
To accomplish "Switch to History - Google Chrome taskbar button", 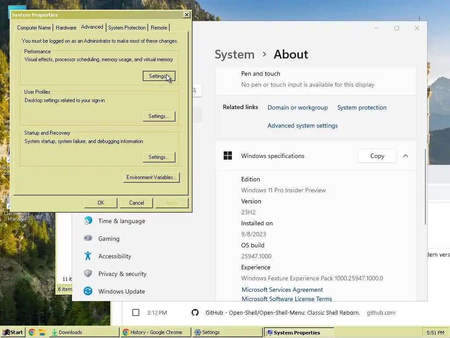I will 156,332.
